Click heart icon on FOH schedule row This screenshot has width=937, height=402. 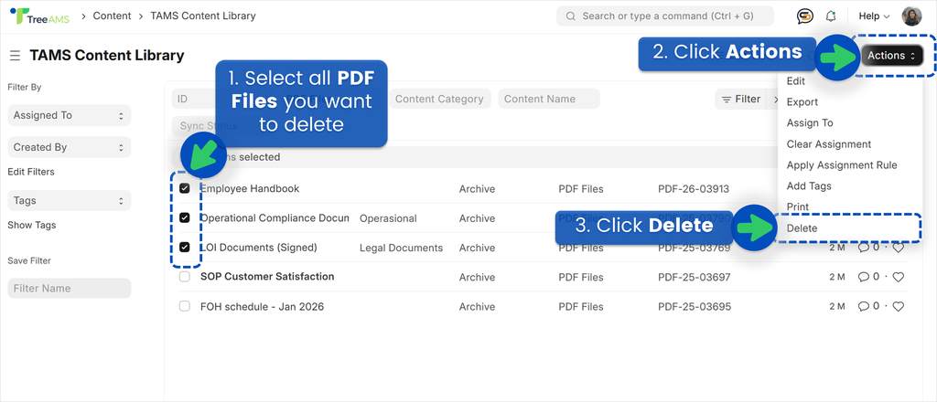898,306
